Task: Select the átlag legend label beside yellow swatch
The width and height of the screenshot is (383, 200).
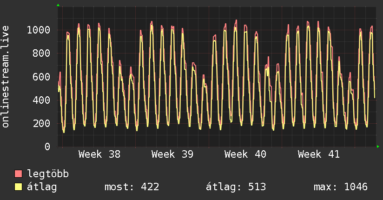Action: click(42, 187)
